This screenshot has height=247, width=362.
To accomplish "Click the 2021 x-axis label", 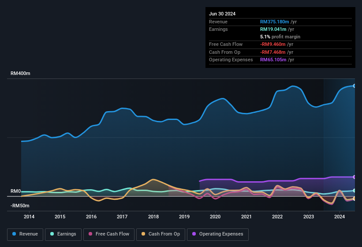I will (x=246, y=217).
